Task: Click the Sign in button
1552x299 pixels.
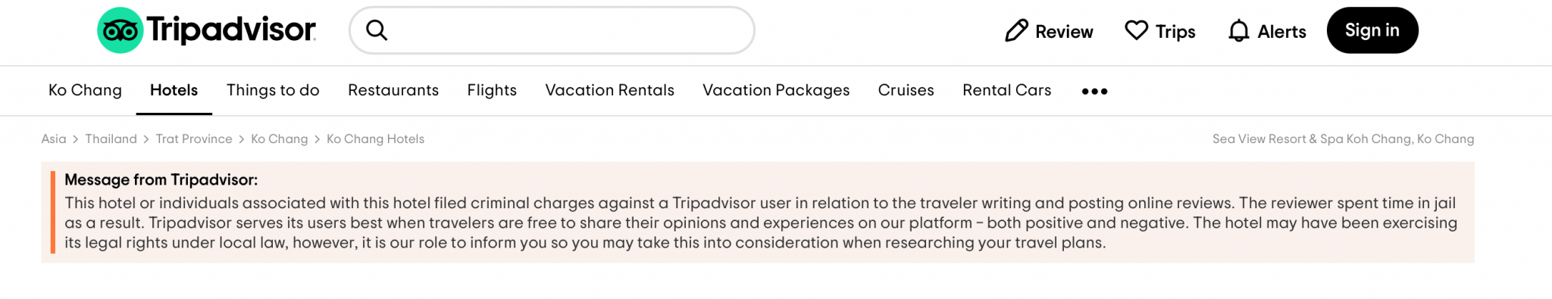Action: (1372, 30)
